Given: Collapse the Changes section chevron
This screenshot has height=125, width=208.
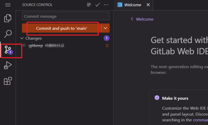Looking at the screenshot, I should pos(22,38).
